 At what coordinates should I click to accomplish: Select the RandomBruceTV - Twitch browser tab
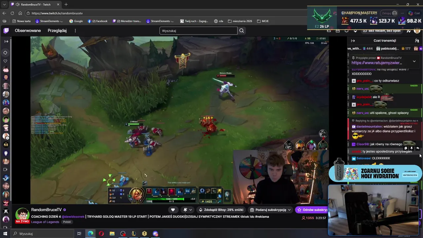pos(35,4)
